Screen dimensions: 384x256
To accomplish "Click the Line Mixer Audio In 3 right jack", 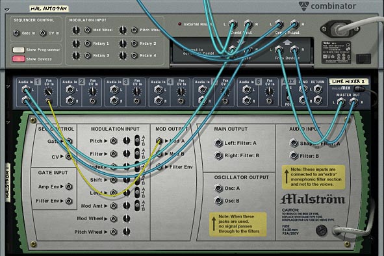I will click(x=114, y=100).
